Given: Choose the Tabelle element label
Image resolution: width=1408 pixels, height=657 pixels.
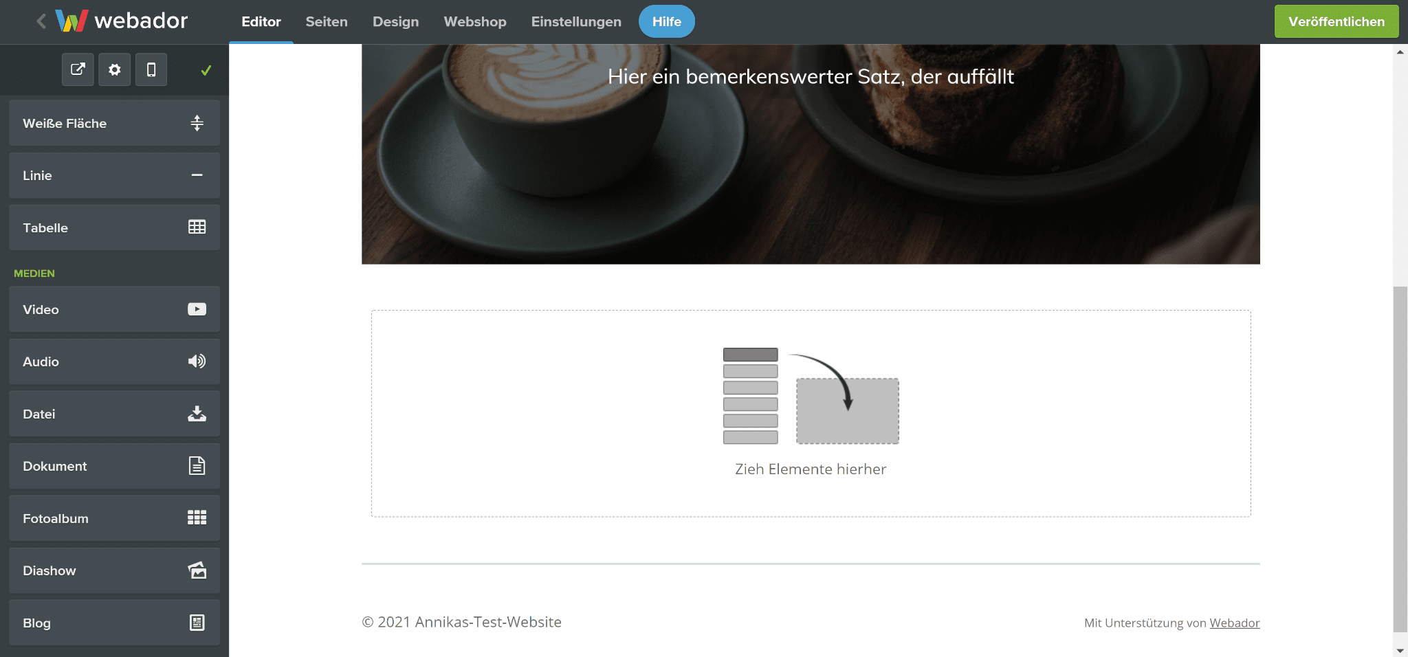Looking at the screenshot, I should 45,228.
